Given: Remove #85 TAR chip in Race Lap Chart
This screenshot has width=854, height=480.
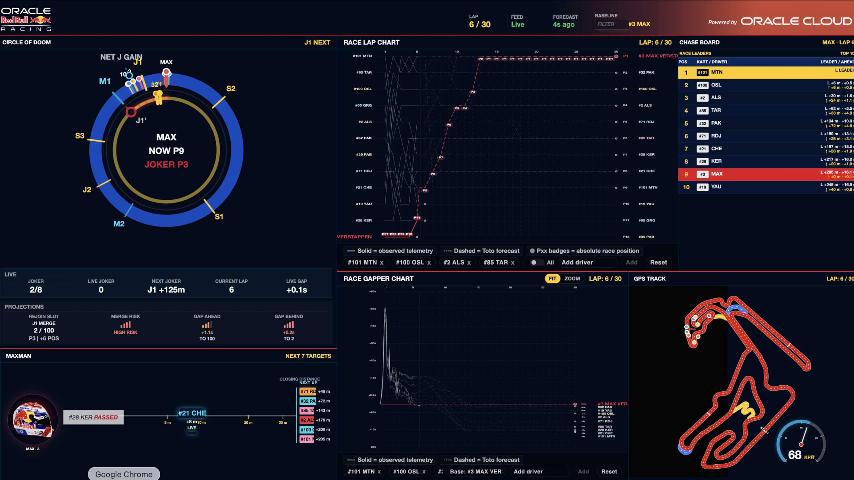Looking at the screenshot, I should tap(513, 262).
